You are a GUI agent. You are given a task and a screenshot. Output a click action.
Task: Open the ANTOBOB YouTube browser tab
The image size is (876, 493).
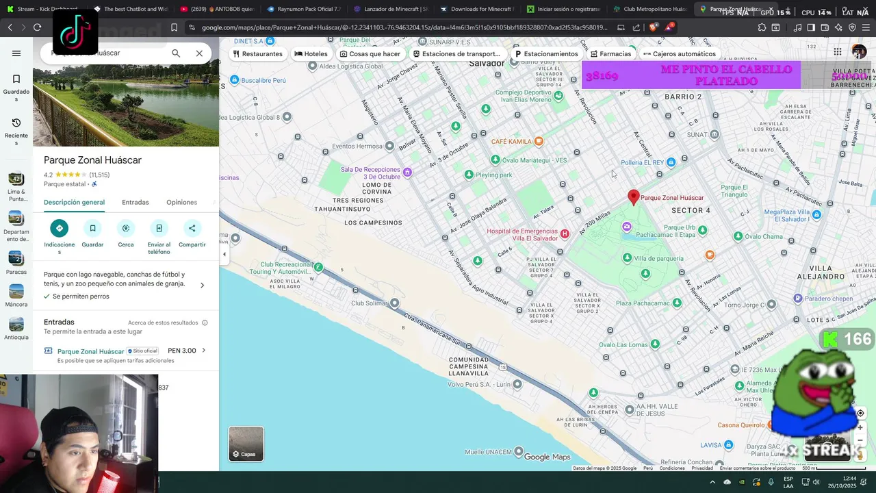(216, 10)
